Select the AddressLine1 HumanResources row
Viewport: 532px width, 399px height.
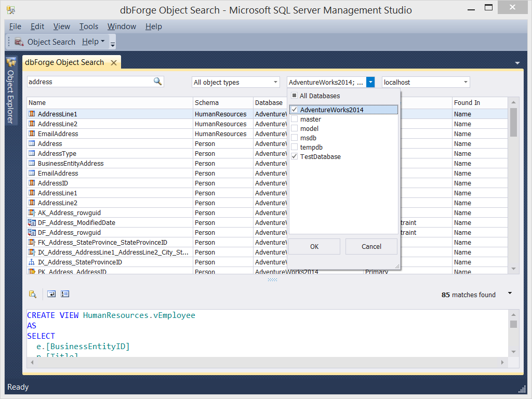pos(267,114)
